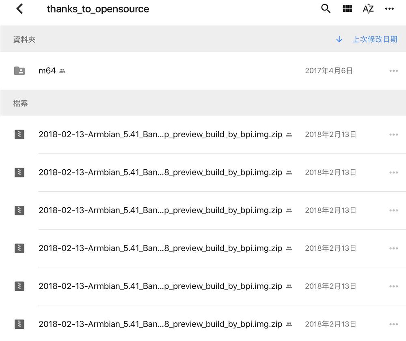The height and width of the screenshot is (341, 406).
Task: Open more options for first zip file
Action: (393, 134)
